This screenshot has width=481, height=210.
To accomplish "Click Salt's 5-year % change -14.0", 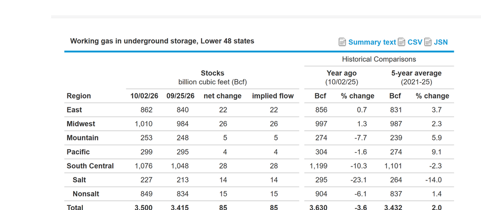I will point(433,180).
